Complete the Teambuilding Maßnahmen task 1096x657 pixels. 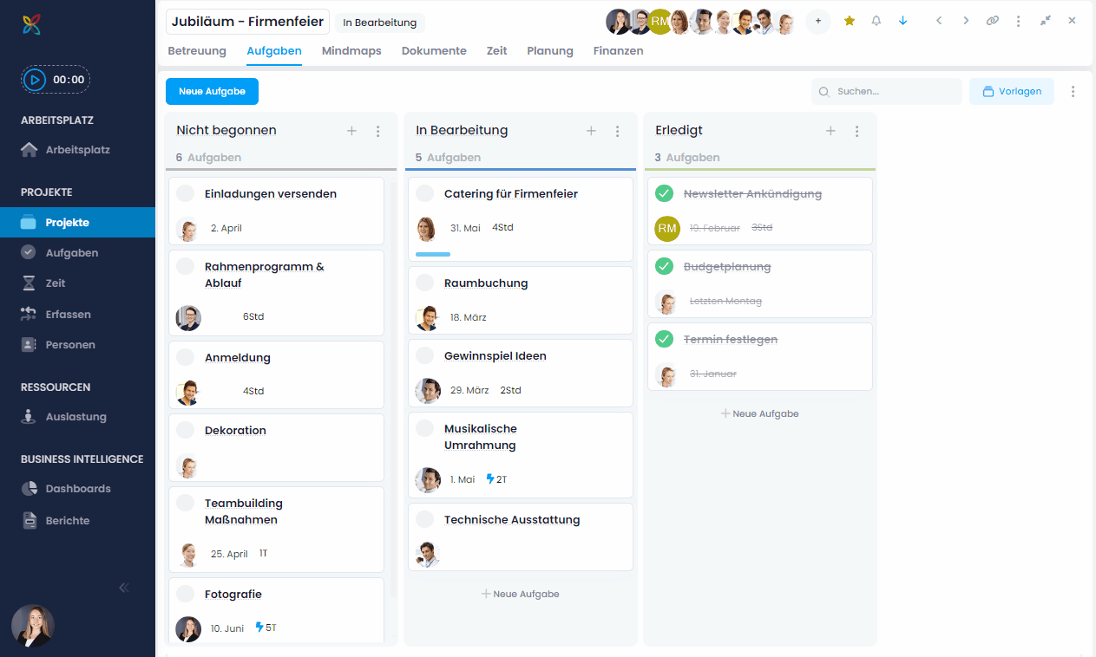pos(186,503)
